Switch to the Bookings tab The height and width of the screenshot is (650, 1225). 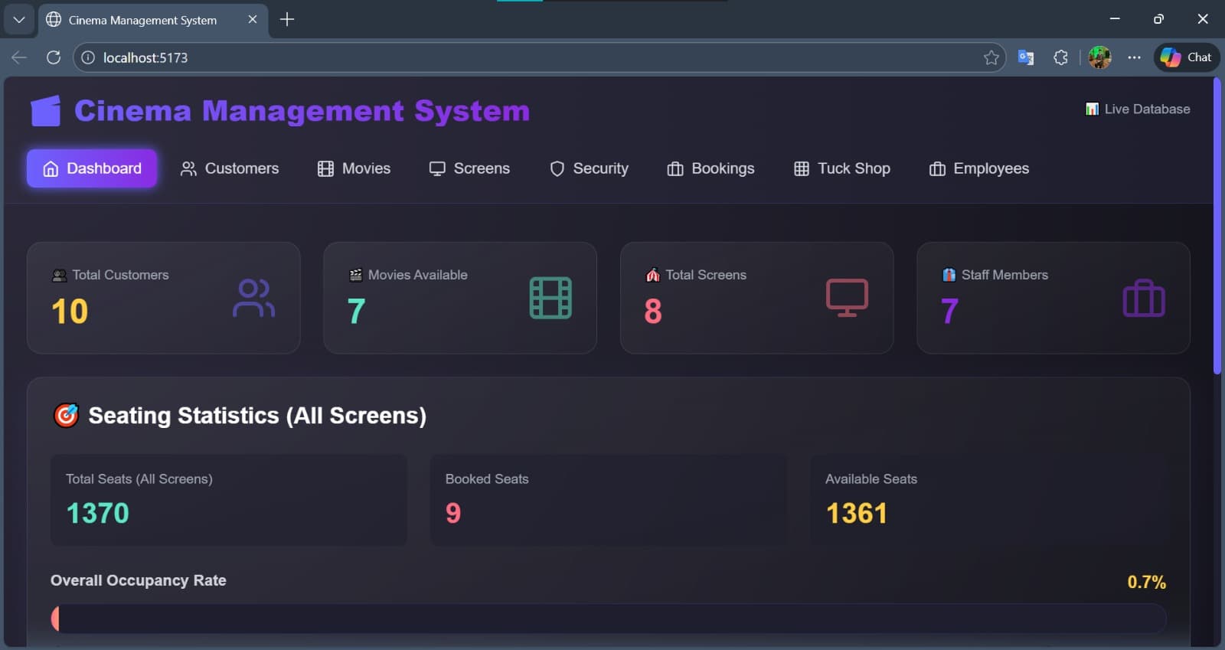tap(710, 168)
